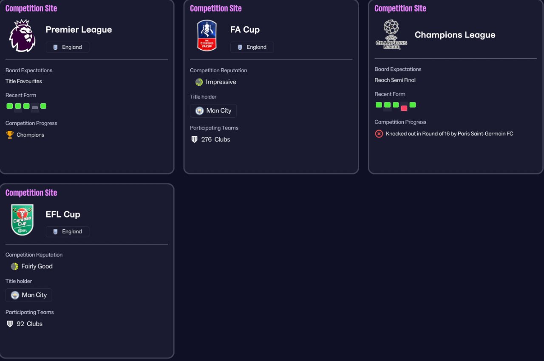Click the 276 Clubs text

coord(215,140)
